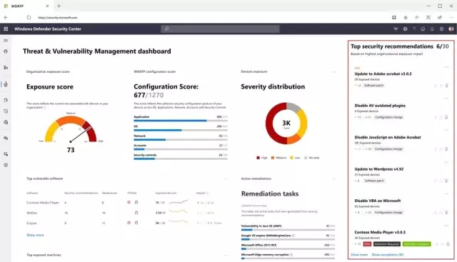Open Disable JavaScript on Adobe Acrobat recommendation
Viewport: 457px width, 262px height.
click(x=388, y=138)
